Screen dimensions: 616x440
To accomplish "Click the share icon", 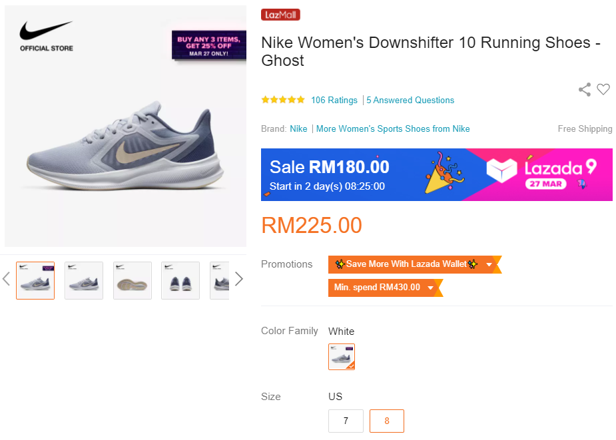I will tap(585, 89).
